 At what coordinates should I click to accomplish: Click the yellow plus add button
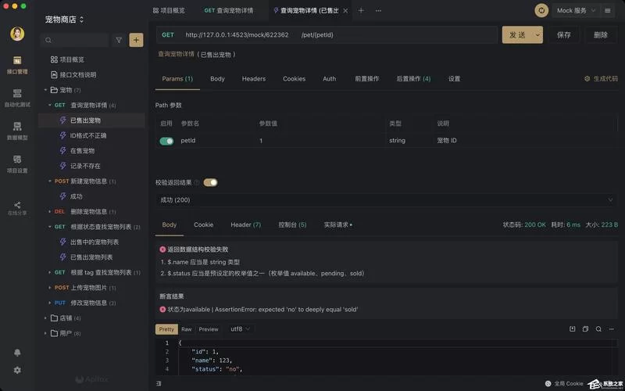click(x=136, y=40)
